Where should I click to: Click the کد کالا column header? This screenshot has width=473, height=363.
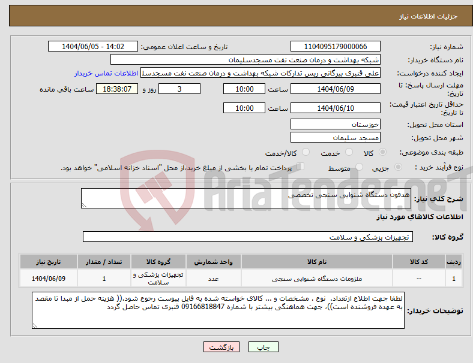[x=419, y=262]
